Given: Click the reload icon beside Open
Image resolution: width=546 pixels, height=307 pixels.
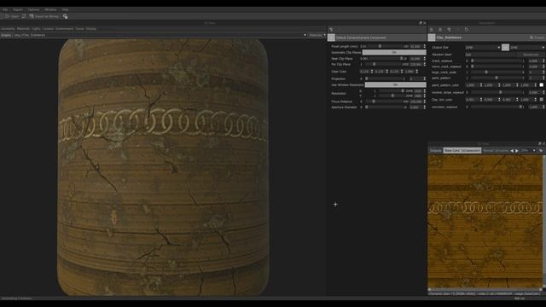Looking at the screenshot, I should coord(24,16).
